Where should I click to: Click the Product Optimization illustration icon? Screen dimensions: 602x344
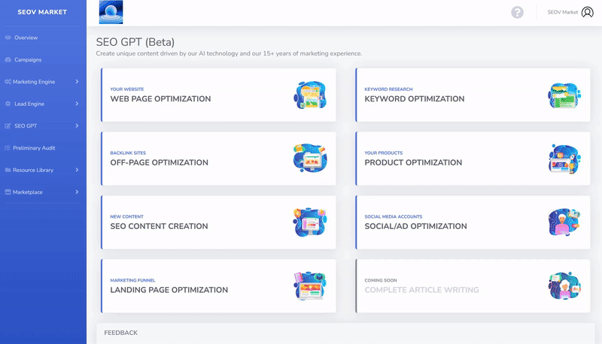click(564, 158)
